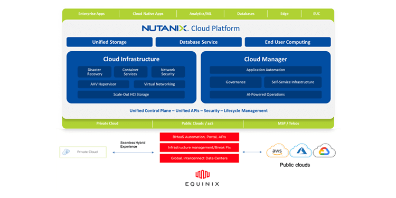Select the Unified Storage block
Screen dimensions: 396x198
(109, 42)
